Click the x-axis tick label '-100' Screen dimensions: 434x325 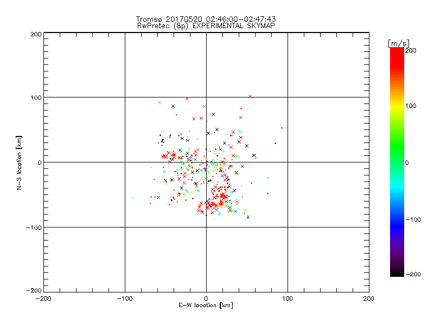click(x=125, y=298)
